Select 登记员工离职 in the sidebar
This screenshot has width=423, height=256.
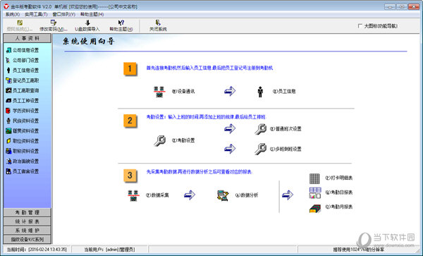click(x=23, y=80)
